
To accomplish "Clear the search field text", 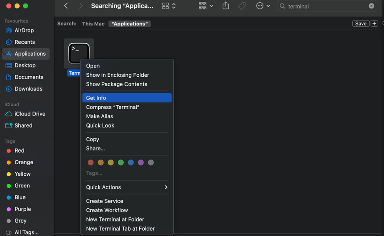I will point(371,6).
